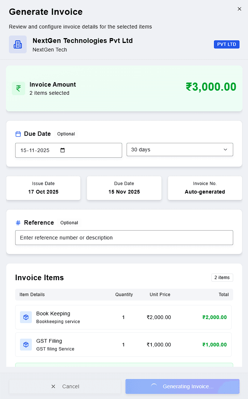Click the GST Filing item package icon

tap(26, 344)
